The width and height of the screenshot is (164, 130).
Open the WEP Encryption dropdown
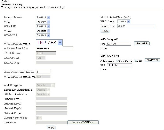45,85
